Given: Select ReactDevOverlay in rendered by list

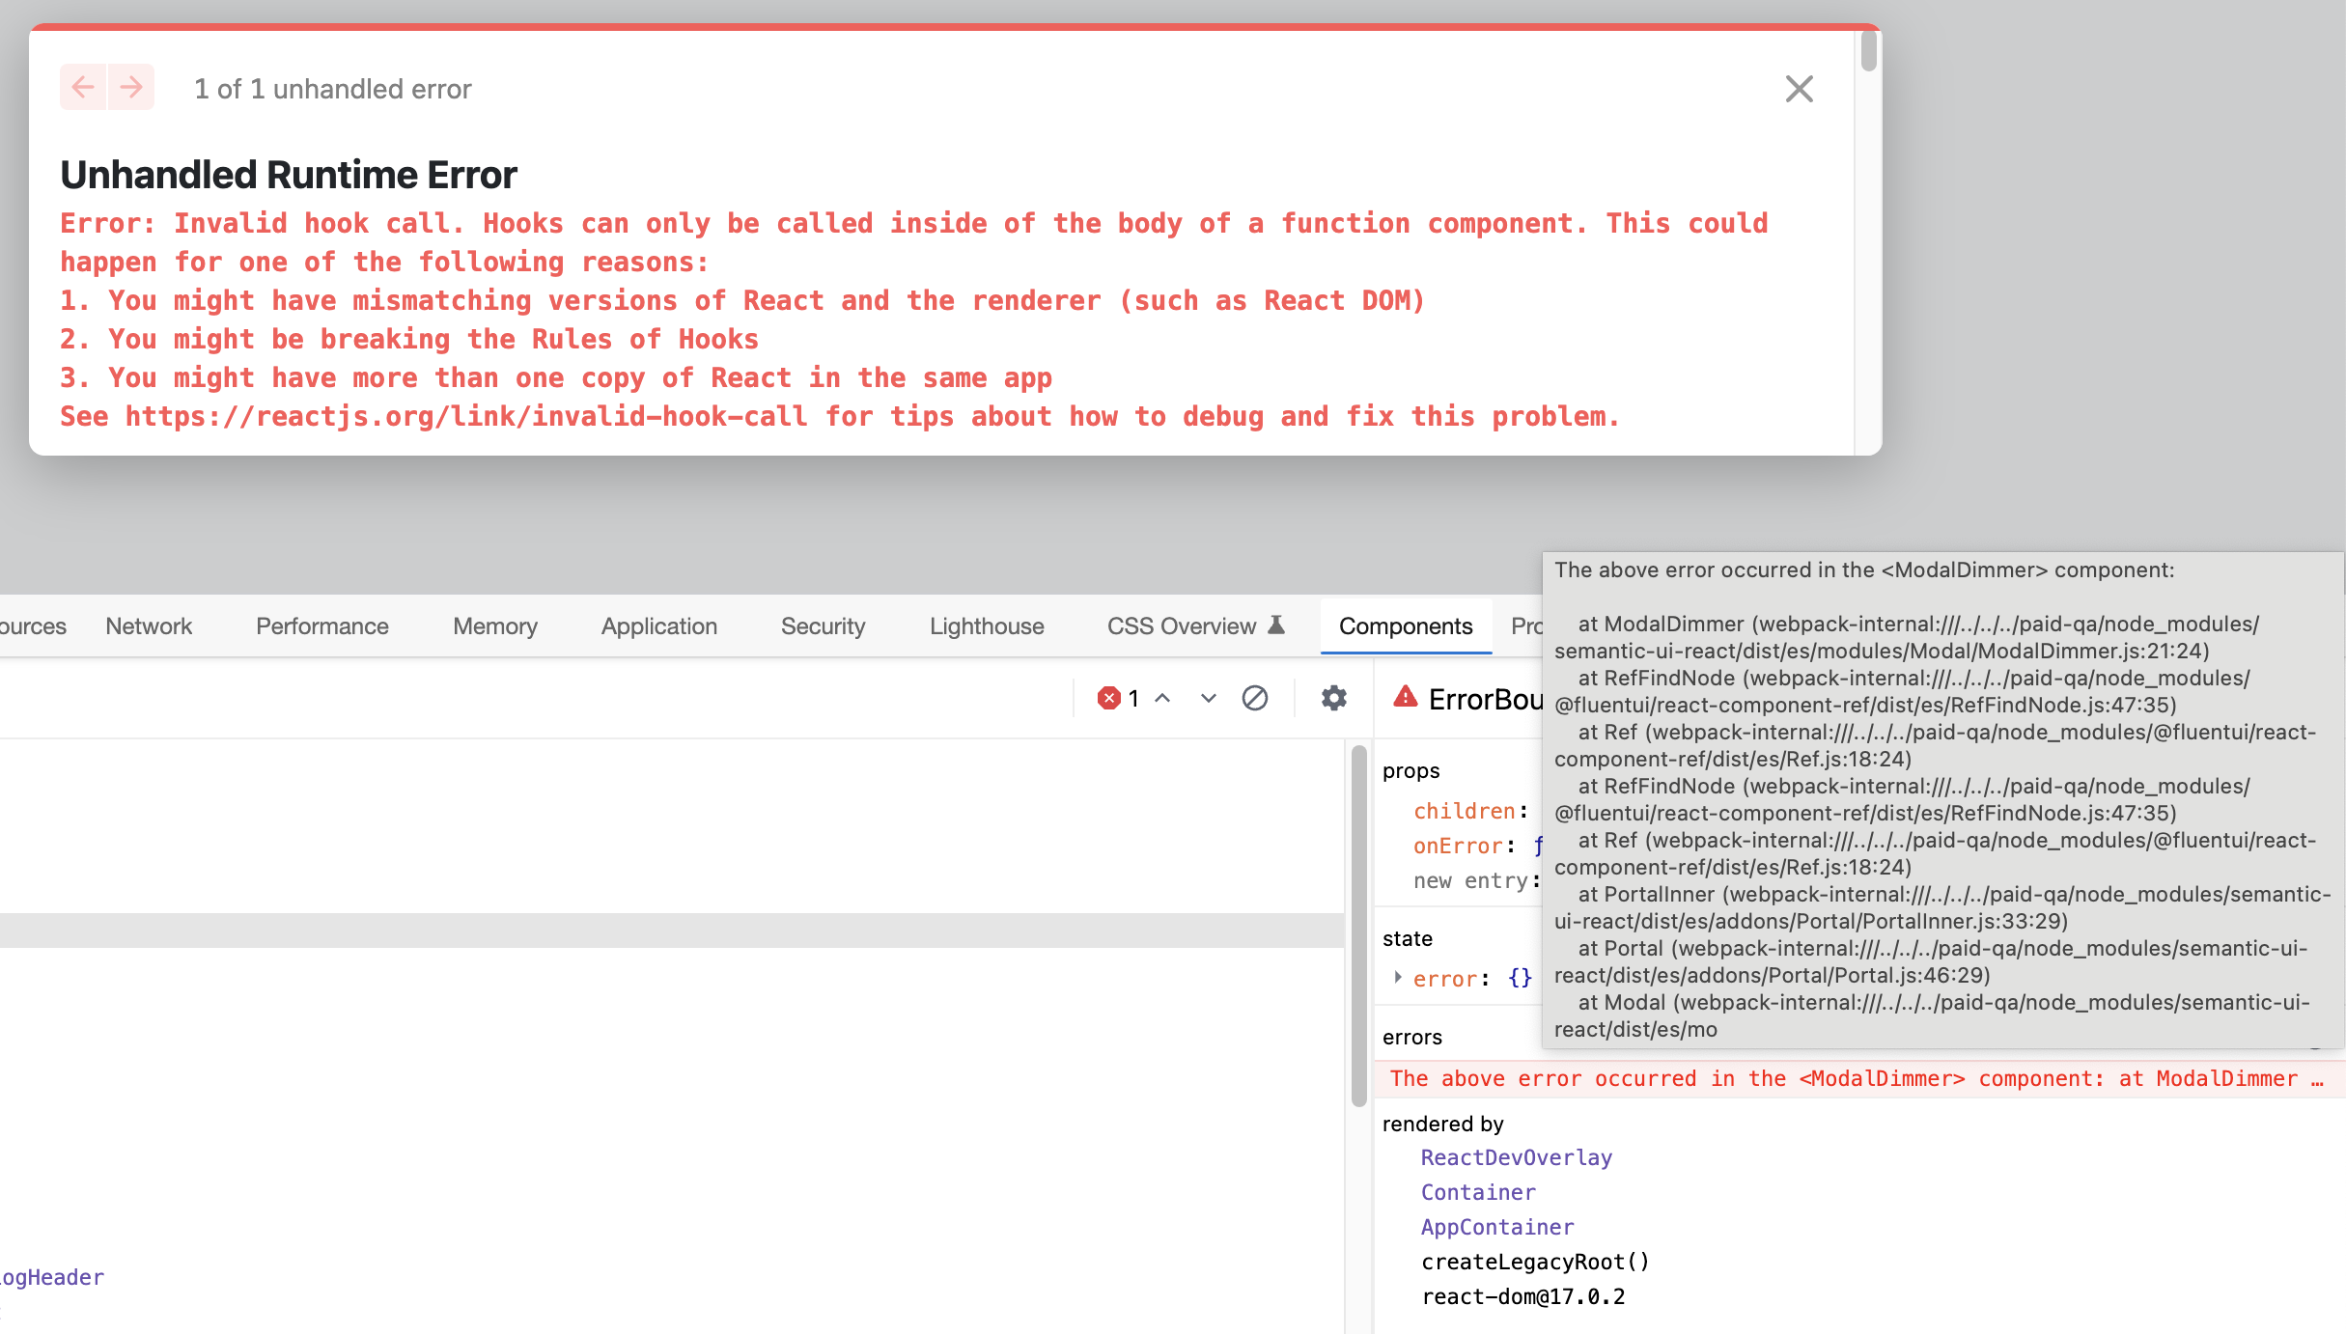Looking at the screenshot, I should (1516, 1157).
